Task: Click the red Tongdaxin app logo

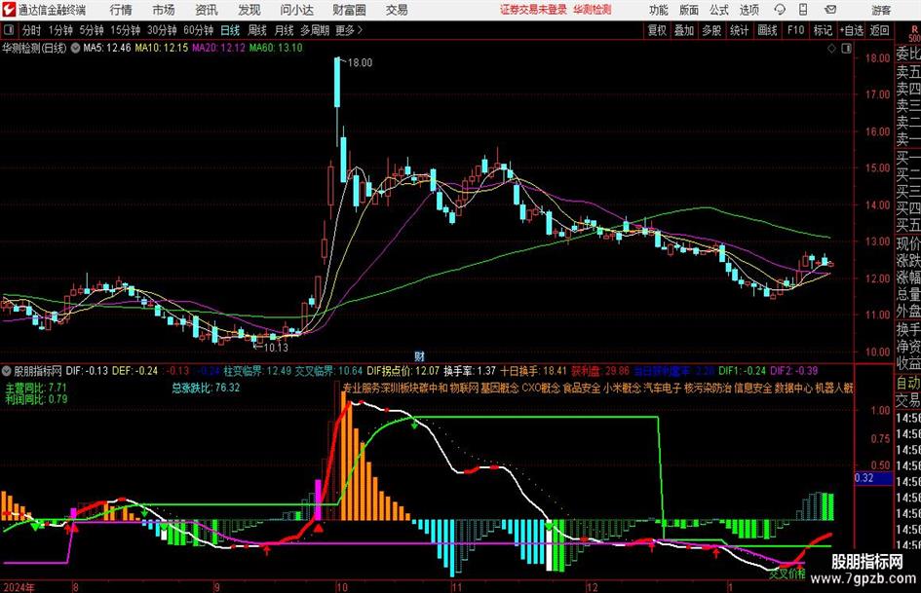Action: pos(8,10)
